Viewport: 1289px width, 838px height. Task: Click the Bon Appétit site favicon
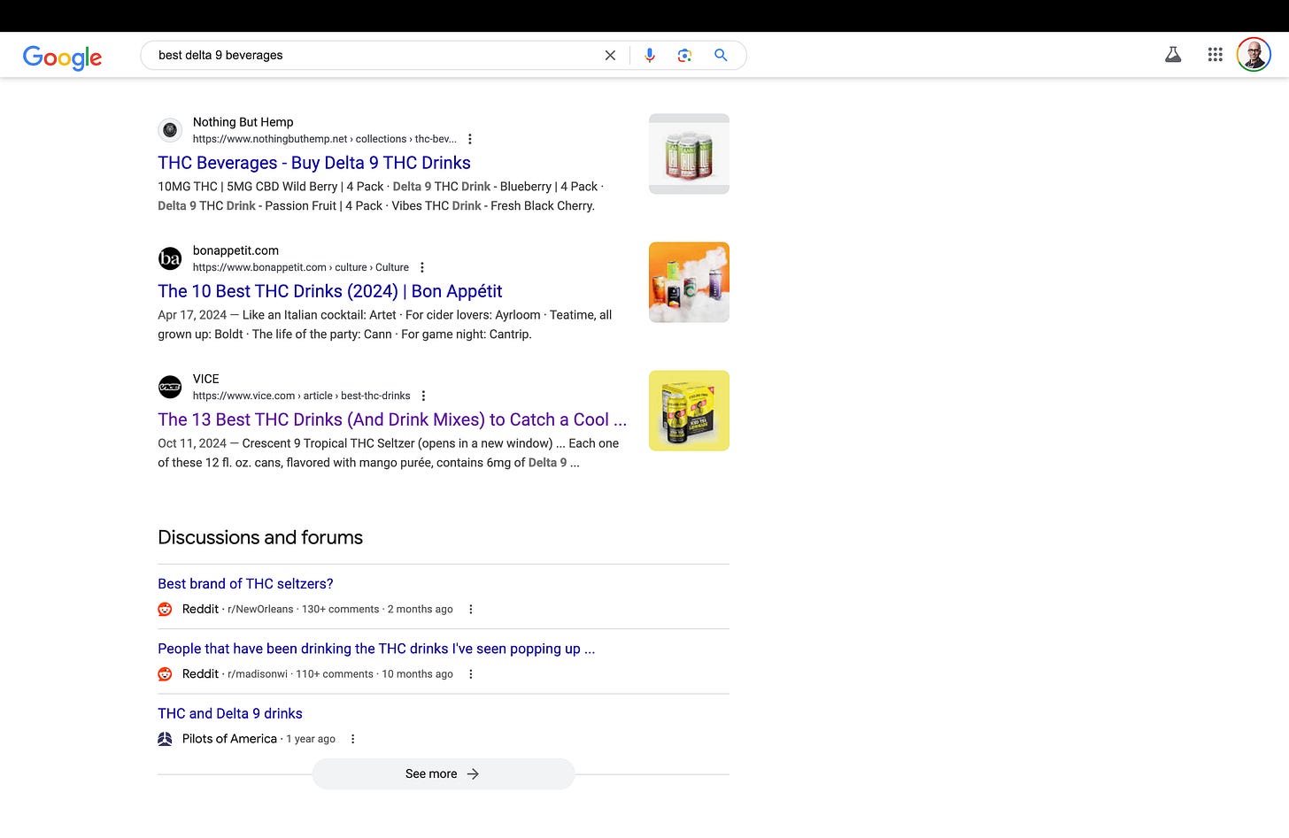pos(170,258)
